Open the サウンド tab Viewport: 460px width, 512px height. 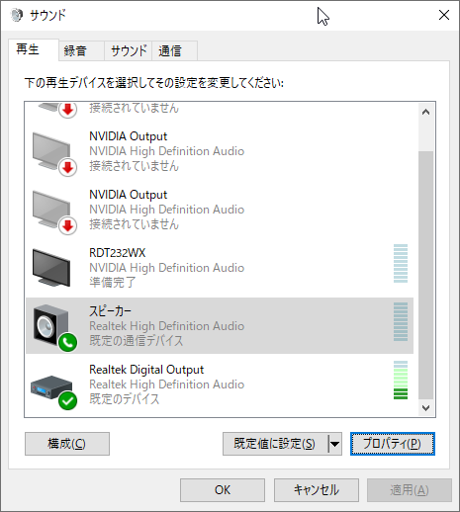[129, 50]
